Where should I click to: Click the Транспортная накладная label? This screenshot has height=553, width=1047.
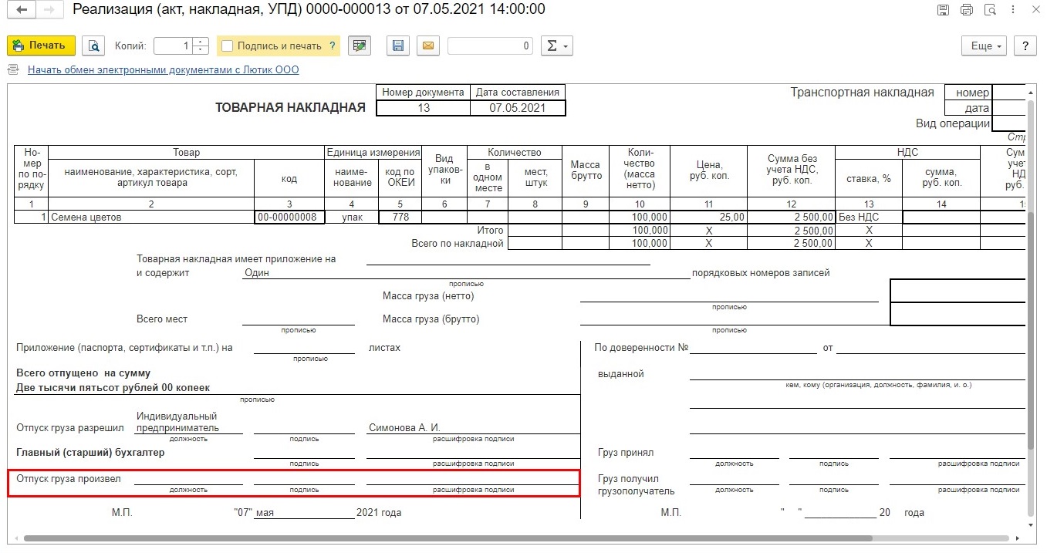click(862, 93)
